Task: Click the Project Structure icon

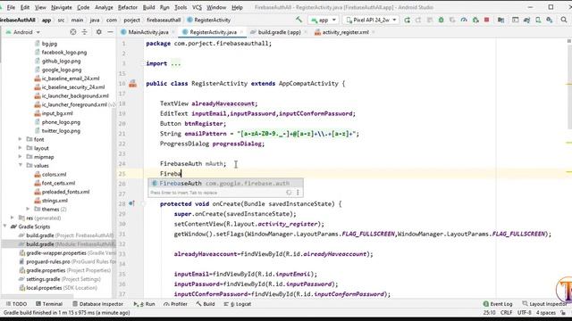Action: (500, 20)
